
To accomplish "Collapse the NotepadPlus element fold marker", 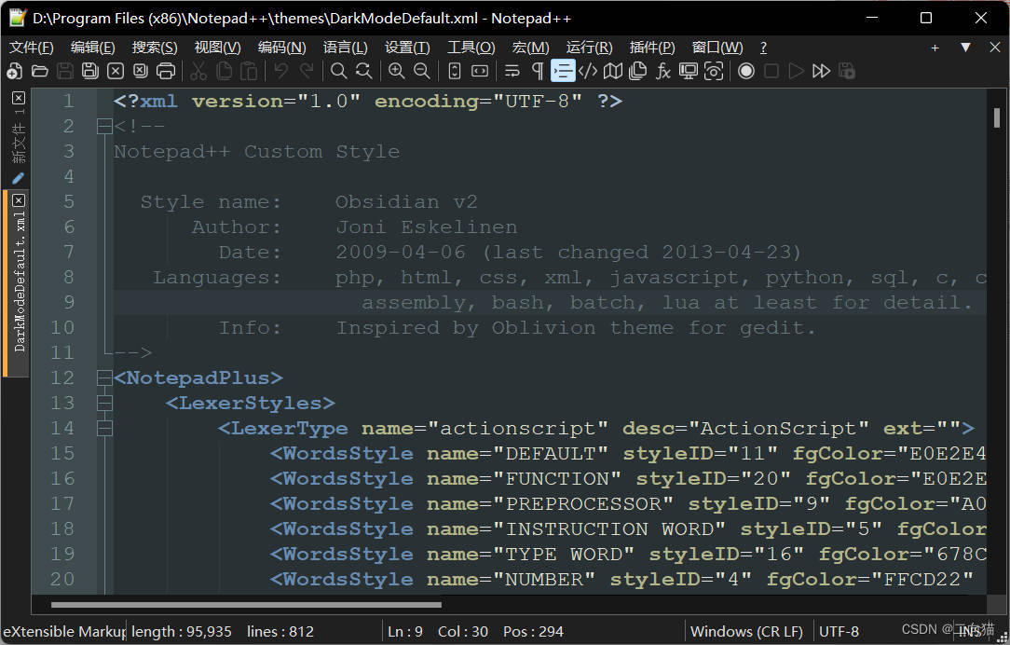I will click(103, 377).
